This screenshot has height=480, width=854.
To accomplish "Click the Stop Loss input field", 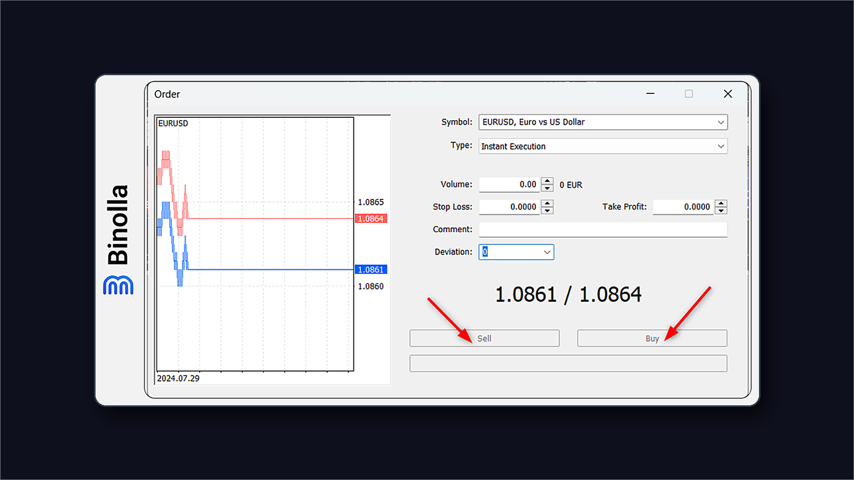I will (510, 207).
